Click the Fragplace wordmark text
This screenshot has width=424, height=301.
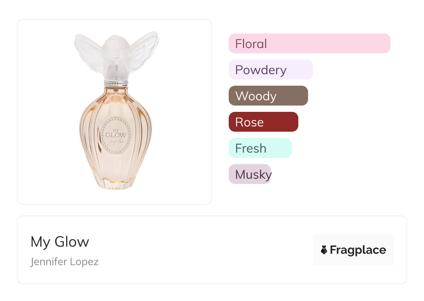(358, 250)
